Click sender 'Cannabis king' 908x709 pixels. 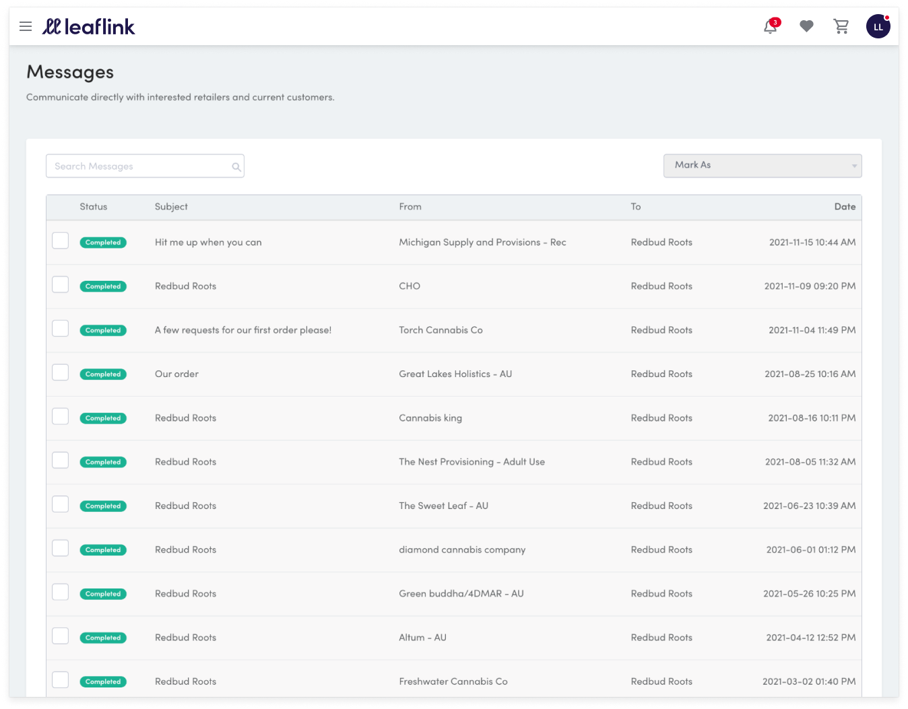[430, 418]
